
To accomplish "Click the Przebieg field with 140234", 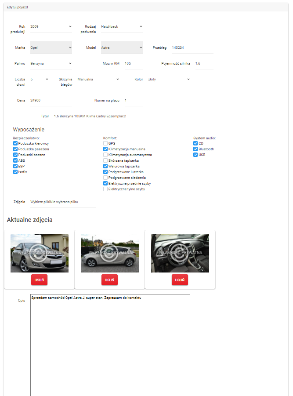I will (192, 47).
